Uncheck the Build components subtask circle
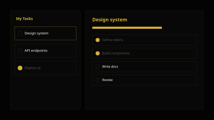The height and width of the screenshot is (120, 214). click(98, 53)
